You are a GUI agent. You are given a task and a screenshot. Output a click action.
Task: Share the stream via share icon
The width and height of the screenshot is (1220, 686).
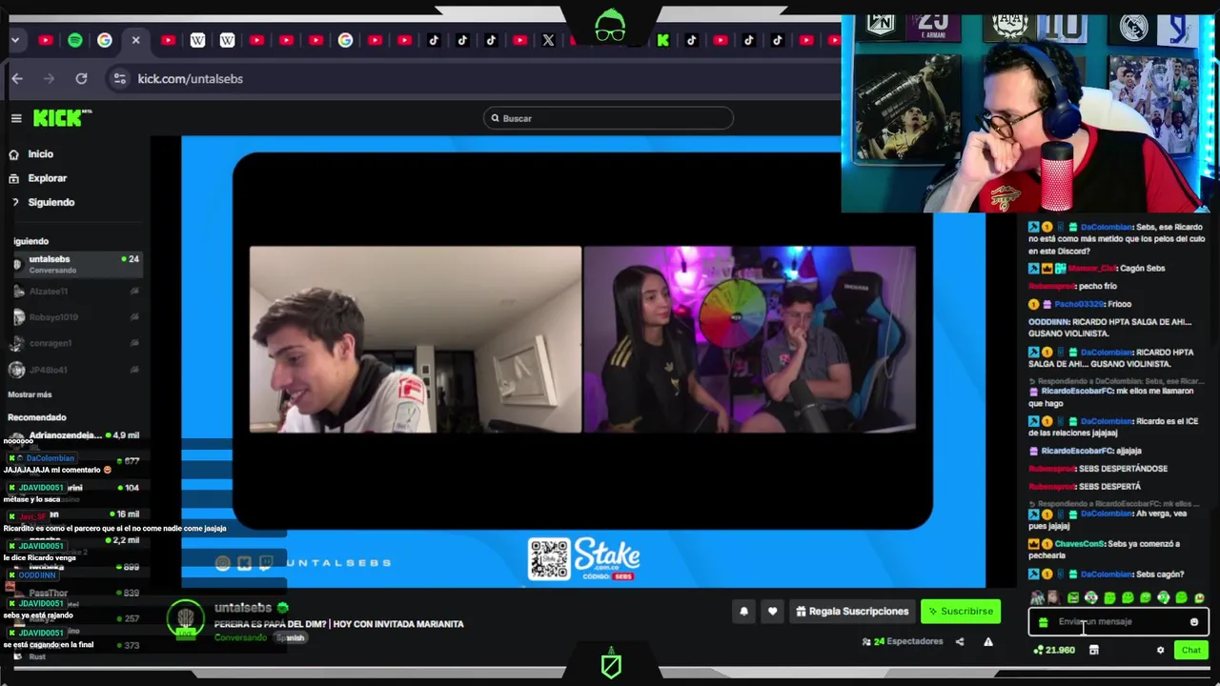coord(960,642)
